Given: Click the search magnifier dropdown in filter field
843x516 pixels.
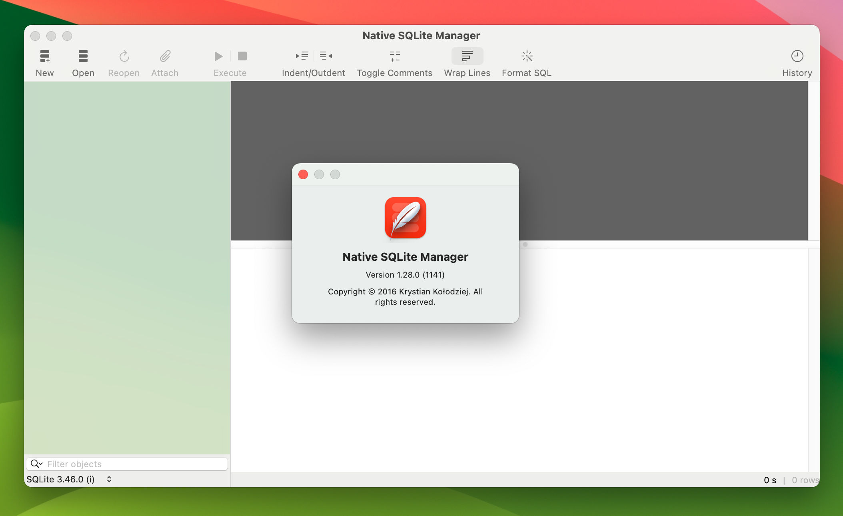Looking at the screenshot, I should point(36,464).
